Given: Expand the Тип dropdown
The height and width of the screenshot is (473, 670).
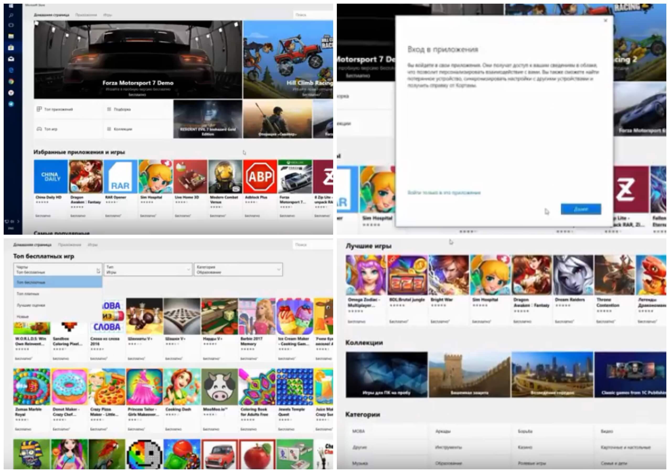Looking at the screenshot, I should pyautogui.click(x=148, y=269).
